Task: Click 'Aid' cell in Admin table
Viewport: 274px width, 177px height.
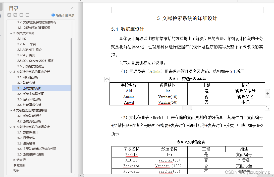Action: click(129, 91)
